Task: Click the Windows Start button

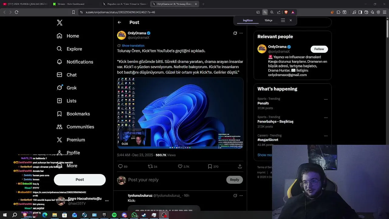Action: pos(5,215)
